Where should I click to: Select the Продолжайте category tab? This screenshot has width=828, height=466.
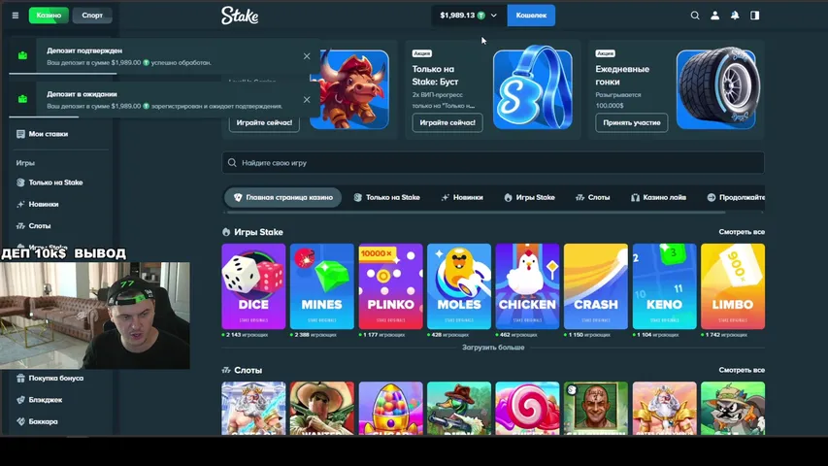tap(736, 197)
